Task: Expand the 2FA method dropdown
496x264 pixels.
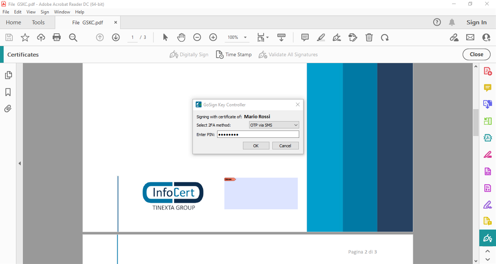Action: [x=274, y=125]
